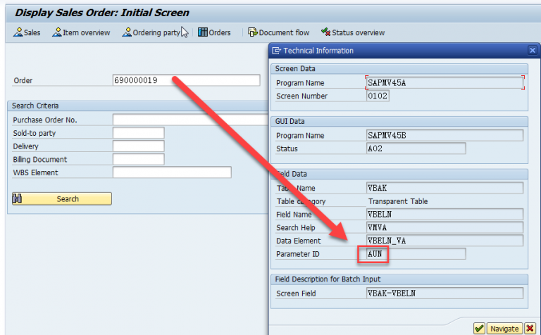Open the Orders list icon
The width and height of the screenshot is (541, 335).
coord(203,32)
